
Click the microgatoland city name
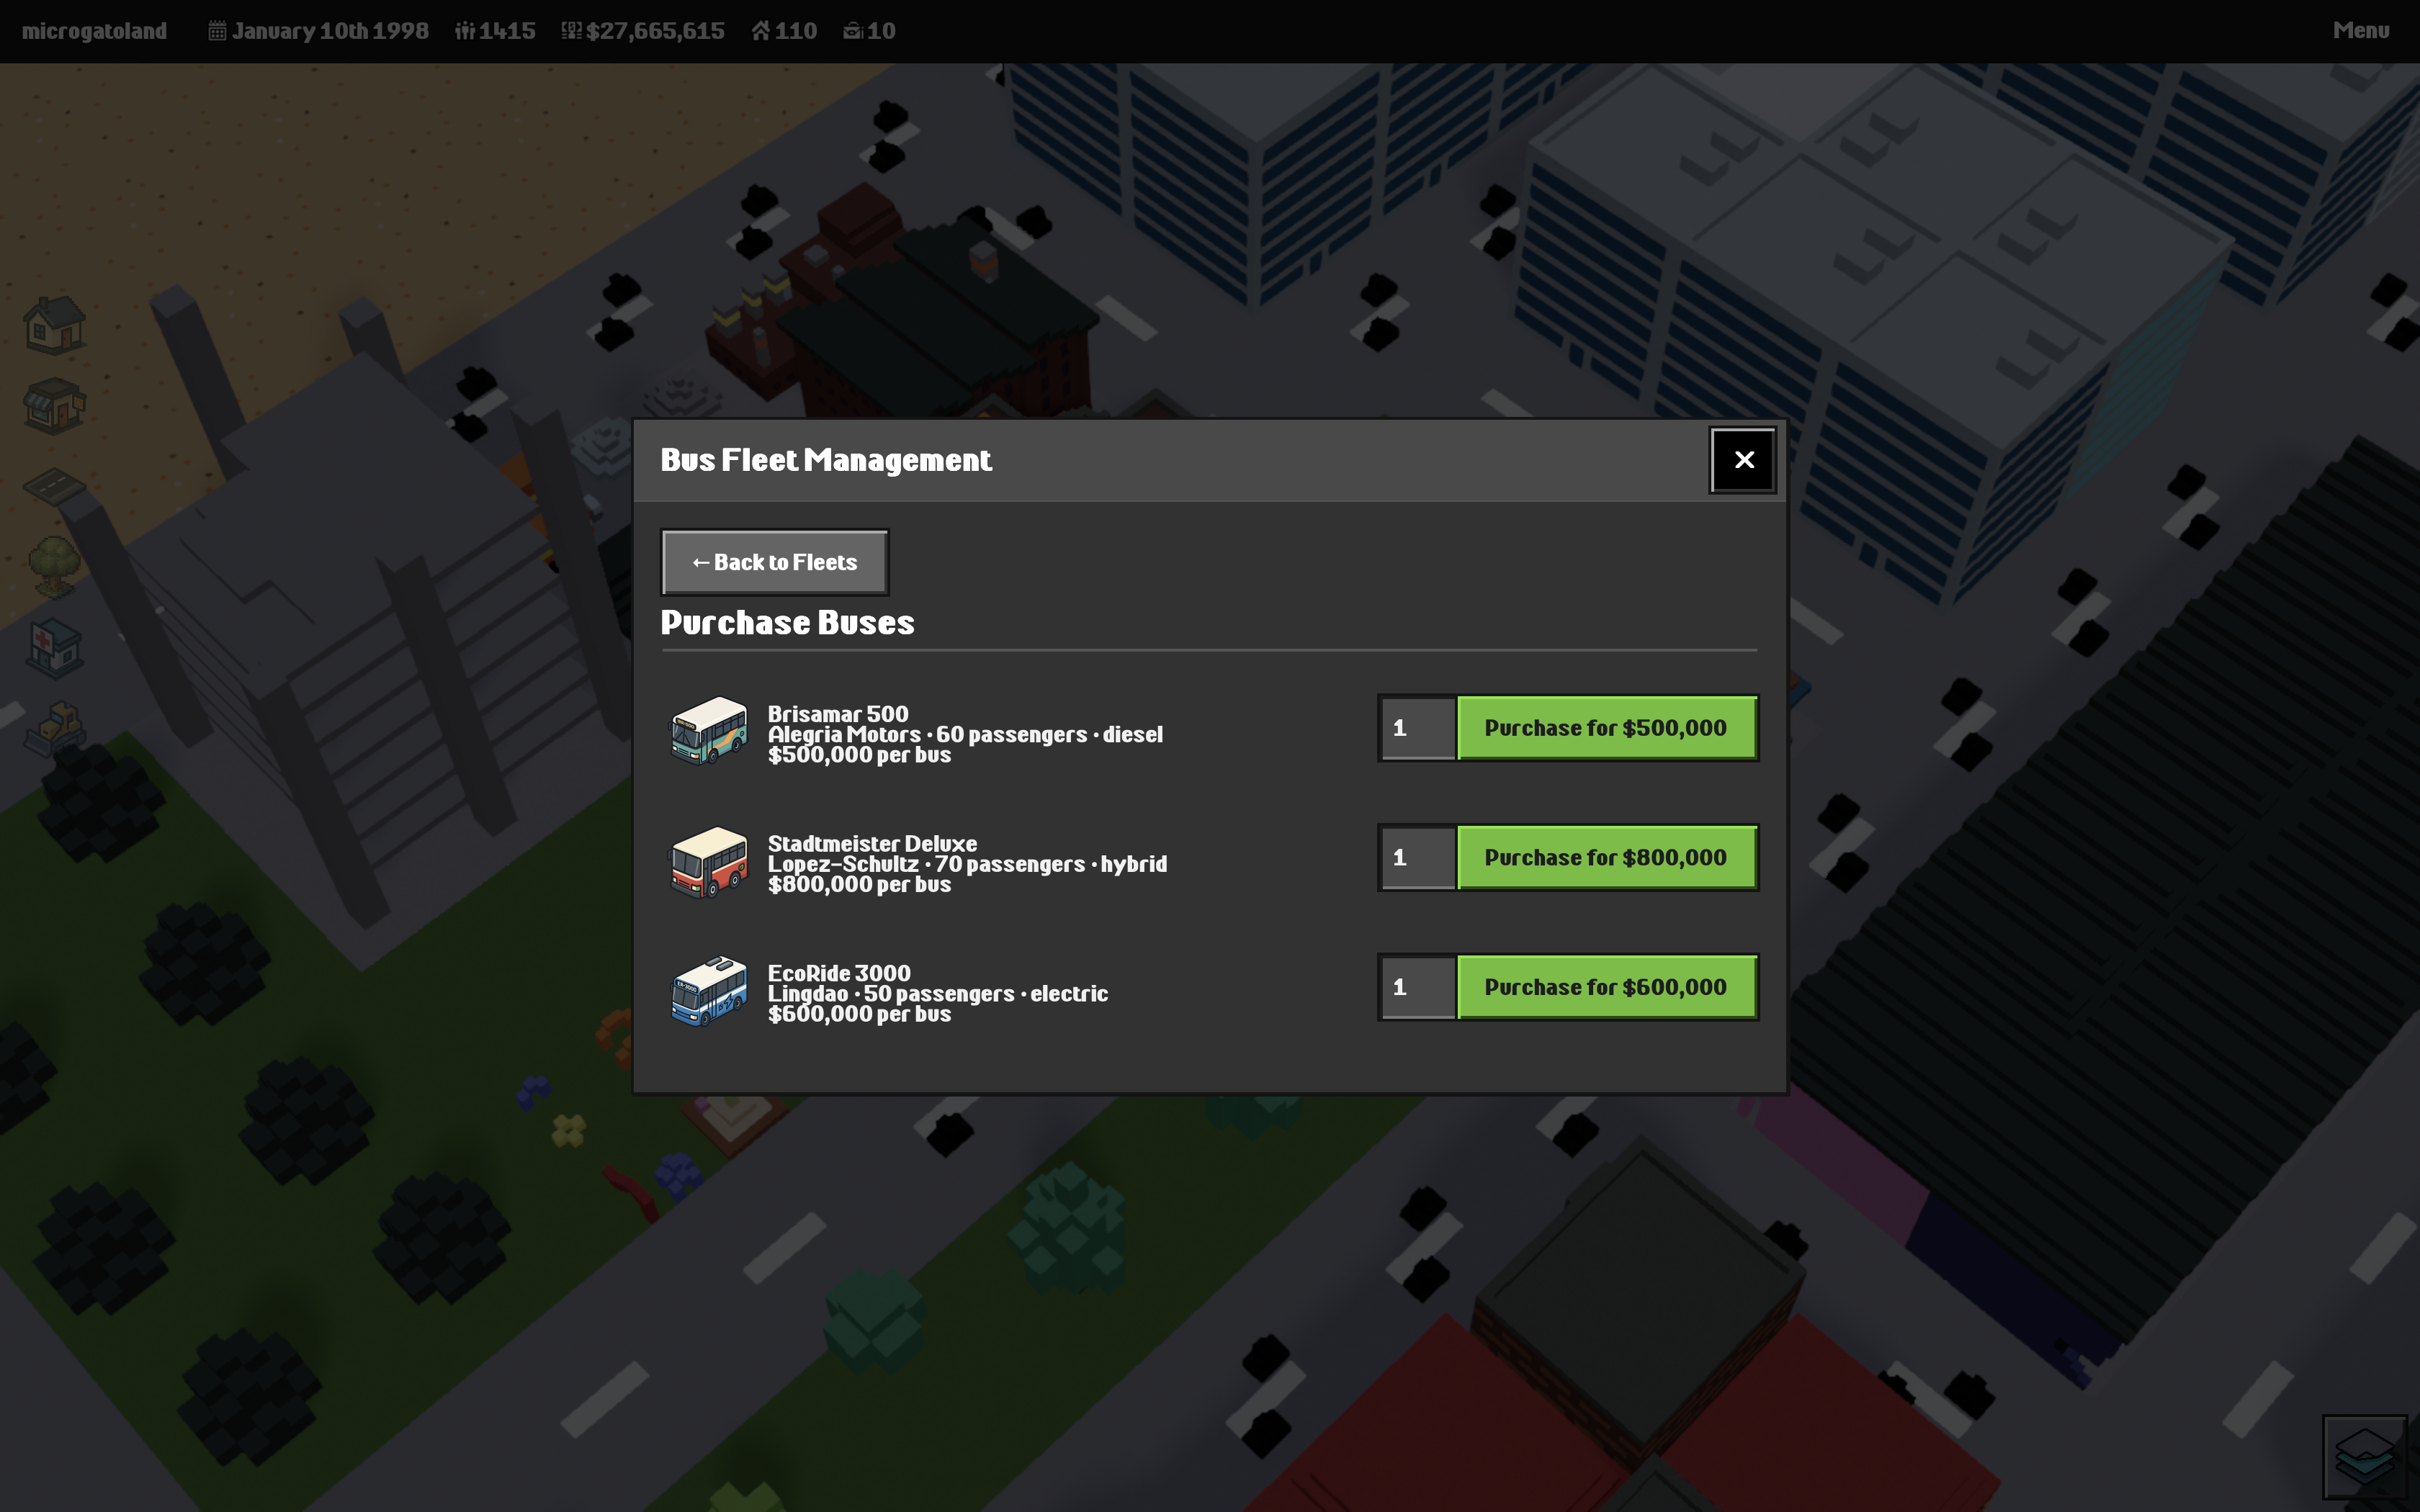click(94, 31)
